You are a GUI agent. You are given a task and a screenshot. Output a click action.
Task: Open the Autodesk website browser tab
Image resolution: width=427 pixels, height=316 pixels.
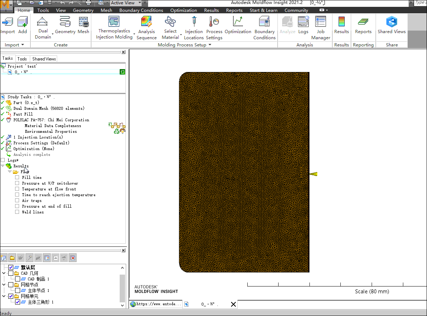(x=155, y=304)
